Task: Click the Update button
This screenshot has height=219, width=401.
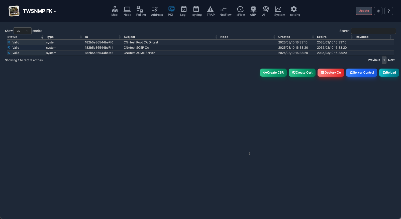Action: pos(364,11)
